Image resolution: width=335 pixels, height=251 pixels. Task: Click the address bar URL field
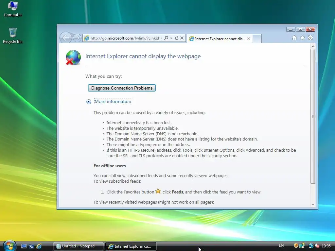click(126, 38)
